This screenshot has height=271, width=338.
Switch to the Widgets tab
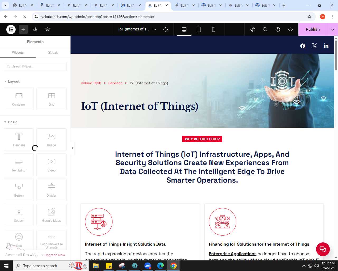[x=18, y=53]
